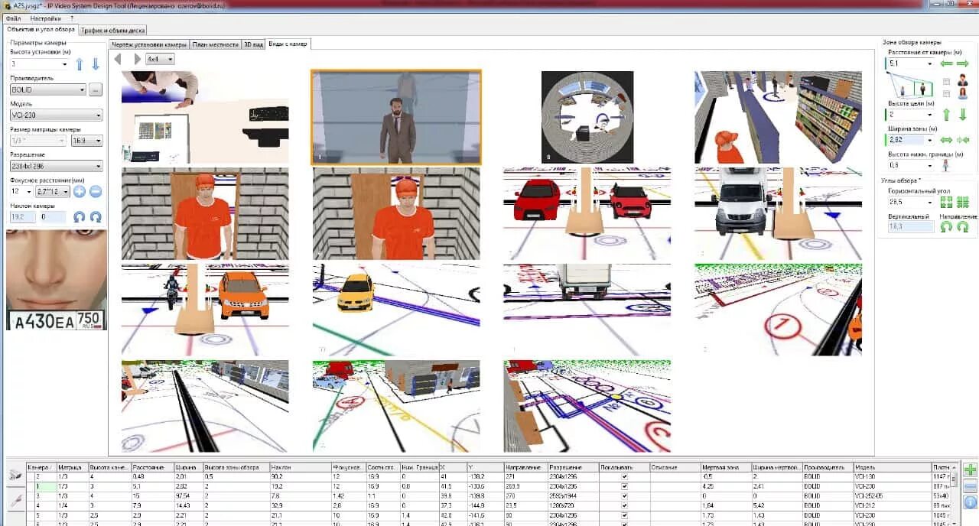Lower target height with green down arrow
979x526 pixels.
(x=963, y=115)
